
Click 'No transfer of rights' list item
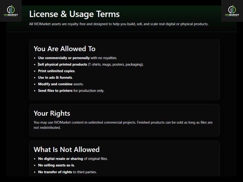click(67, 172)
